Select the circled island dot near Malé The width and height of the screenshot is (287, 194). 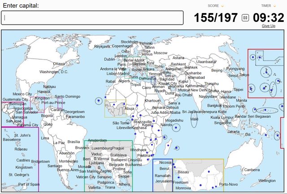click(195, 120)
